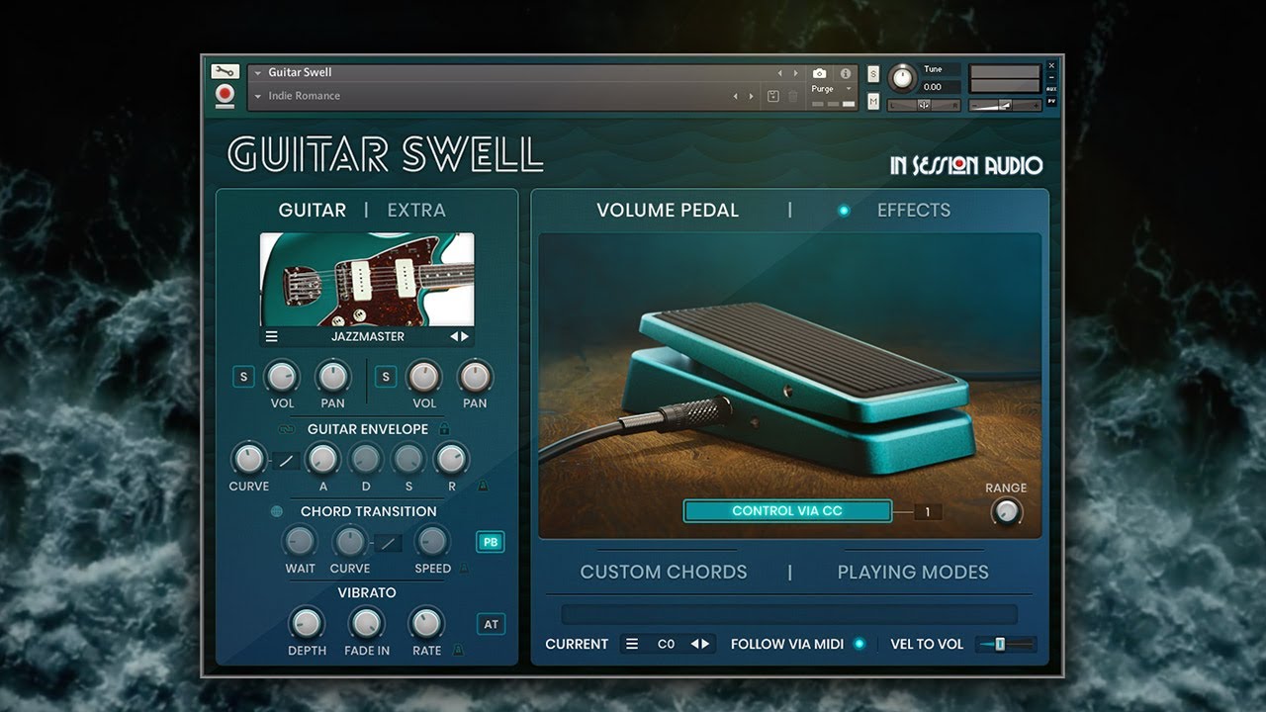
Task: Expand the Guitar Swell instrument dropdown arrow
Action: (x=258, y=73)
